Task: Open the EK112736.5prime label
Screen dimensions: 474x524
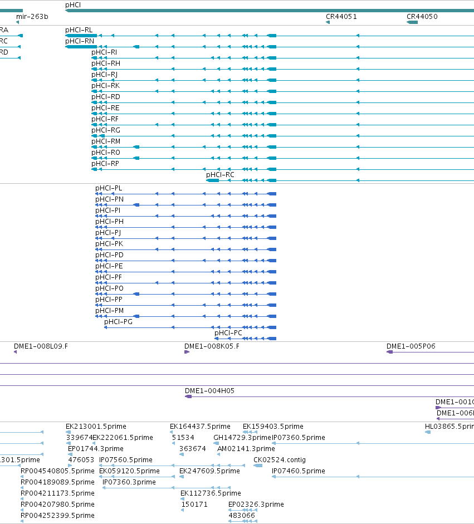Action: 211,493
